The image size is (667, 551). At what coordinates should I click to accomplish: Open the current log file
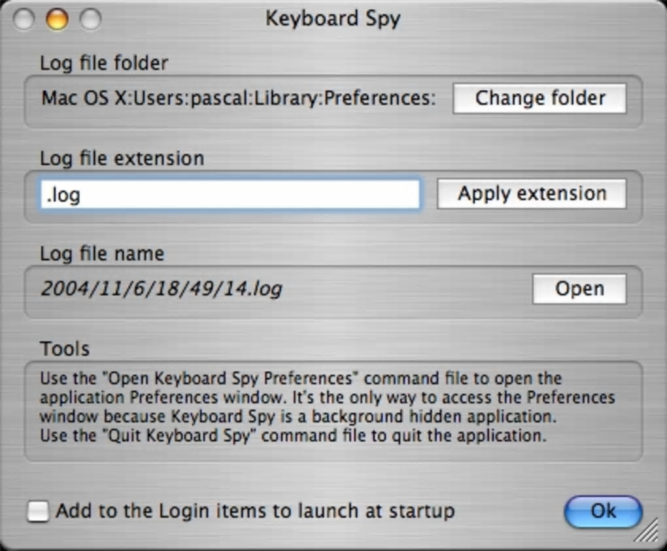(579, 289)
